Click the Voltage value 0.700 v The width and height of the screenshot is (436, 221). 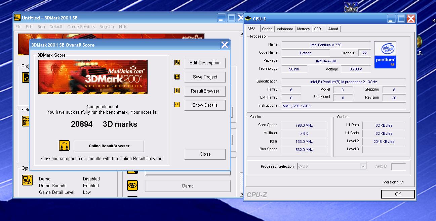pyautogui.click(x=356, y=69)
